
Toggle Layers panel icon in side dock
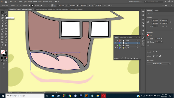[x=143, y=38]
